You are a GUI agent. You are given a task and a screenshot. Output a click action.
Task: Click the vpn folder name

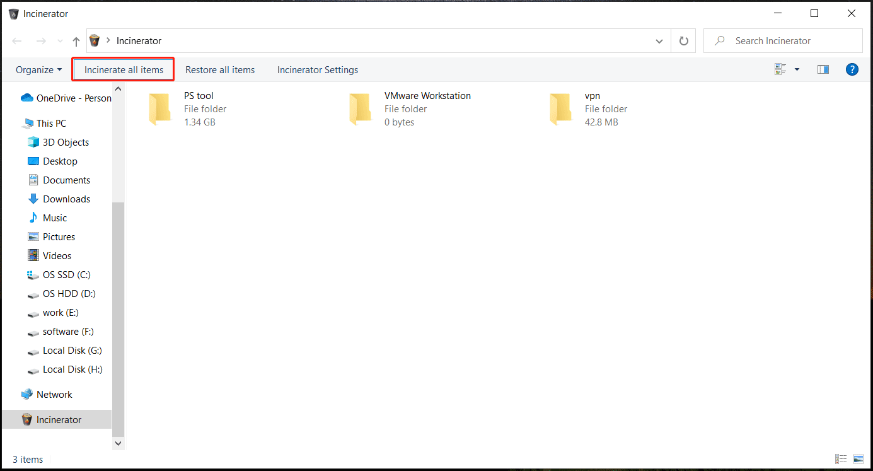coord(593,96)
